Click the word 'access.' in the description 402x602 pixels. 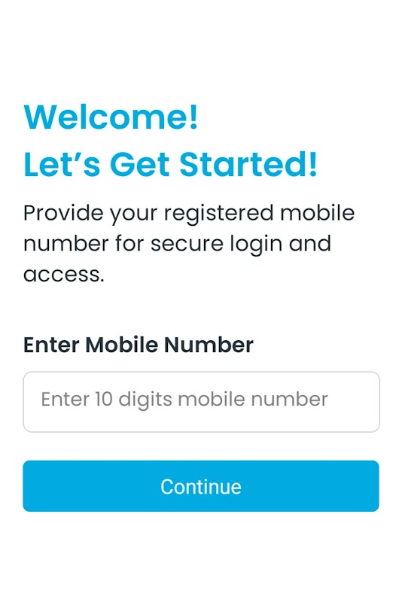point(64,275)
